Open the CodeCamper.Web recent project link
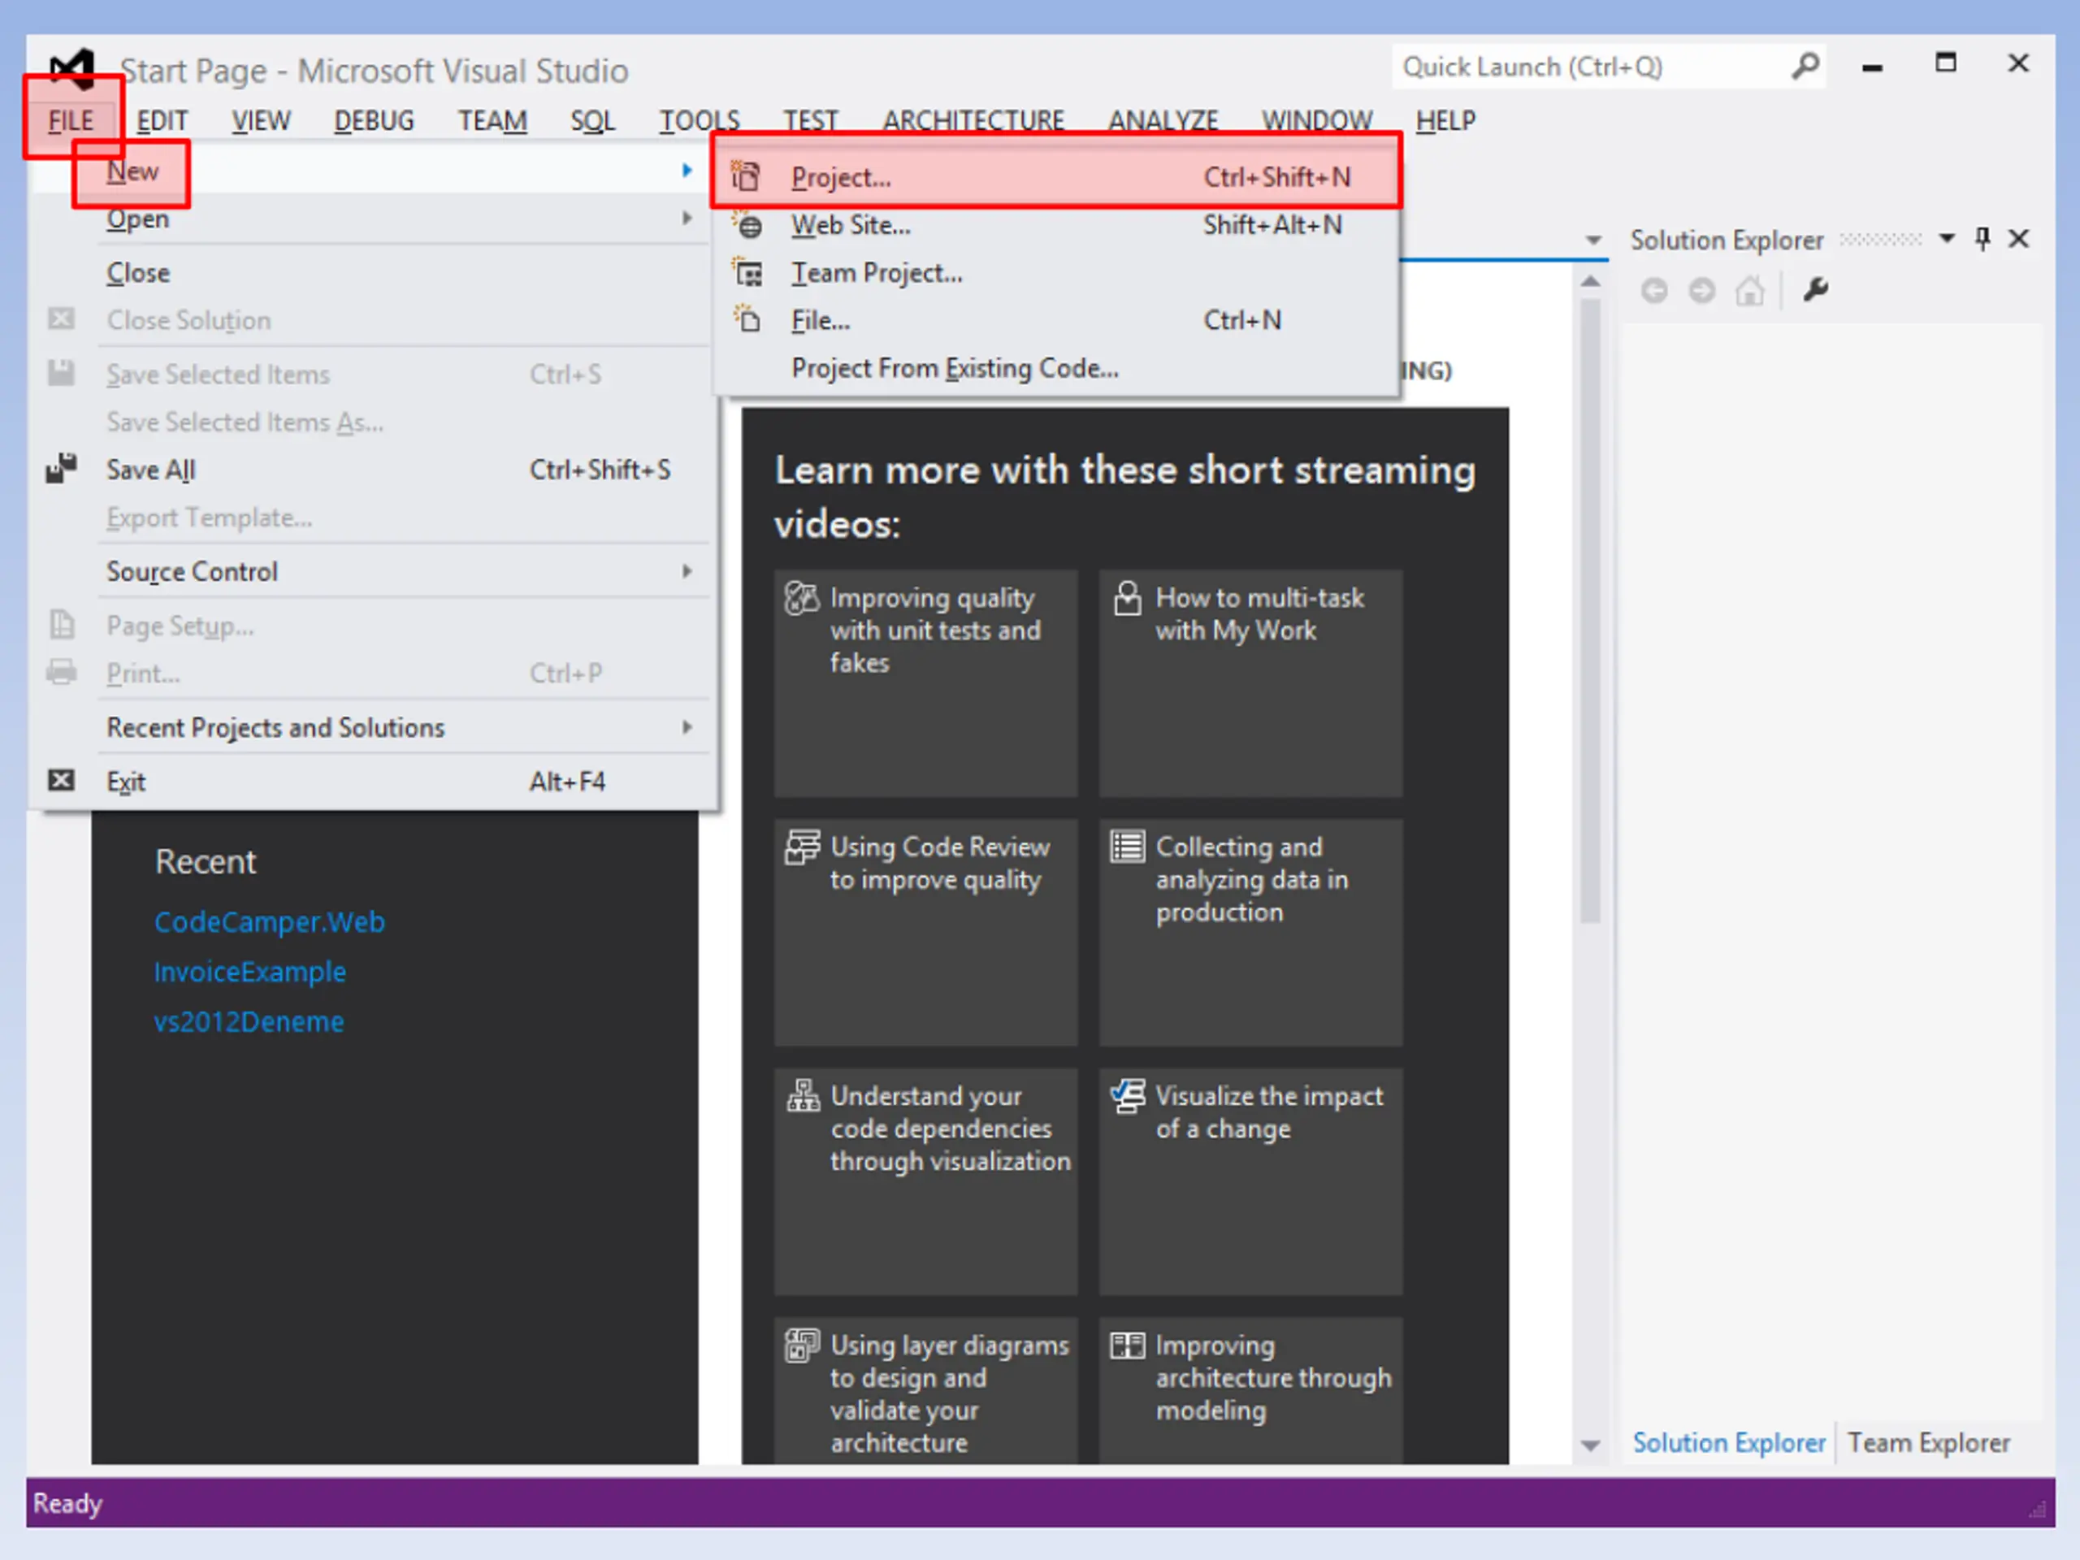This screenshot has height=1560, width=2080. [x=269, y=921]
